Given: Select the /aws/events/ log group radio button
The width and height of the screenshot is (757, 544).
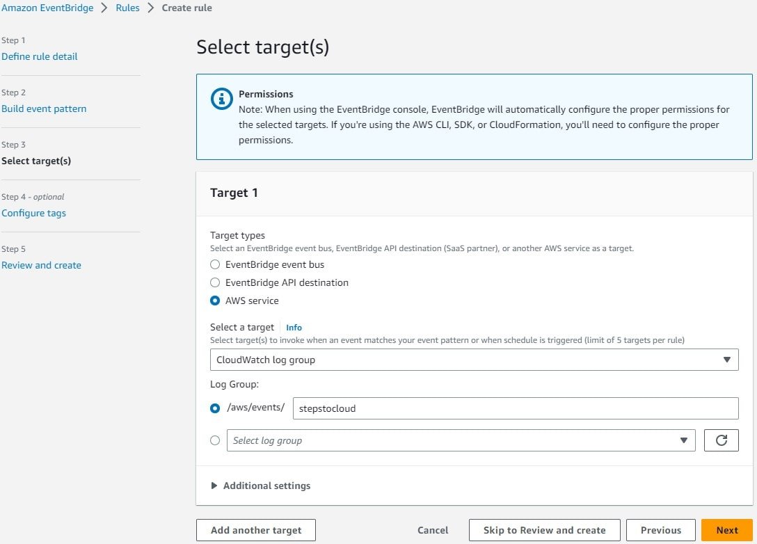Looking at the screenshot, I should click(215, 408).
